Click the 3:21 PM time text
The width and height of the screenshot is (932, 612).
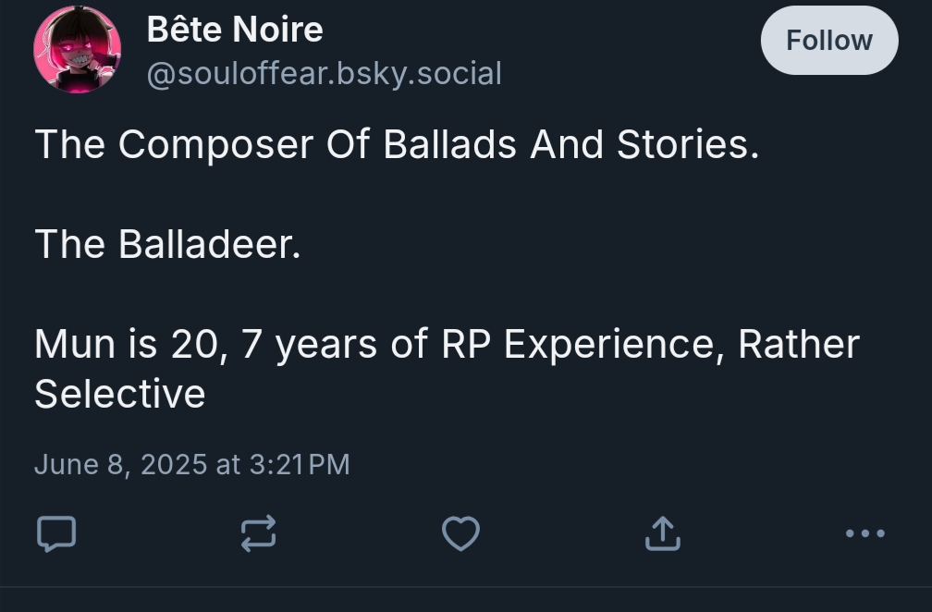click(300, 464)
